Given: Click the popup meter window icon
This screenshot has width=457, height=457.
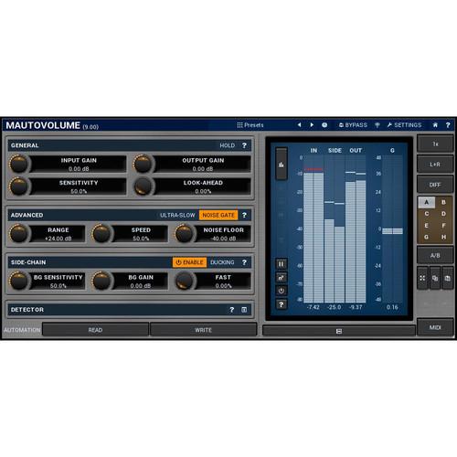Looking at the screenshot, I should point(282,278).
